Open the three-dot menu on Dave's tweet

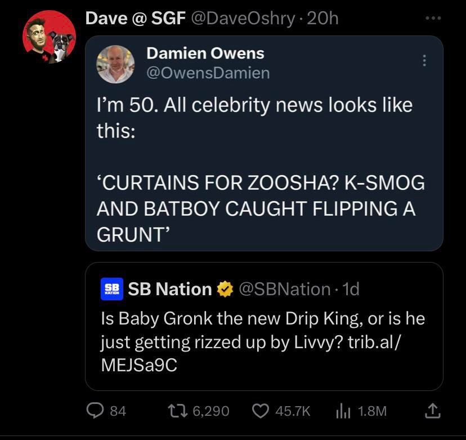click(433, 17)
